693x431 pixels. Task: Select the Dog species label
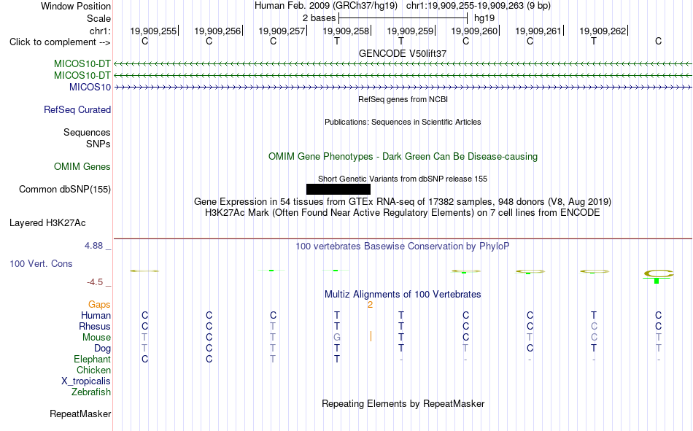103,349
